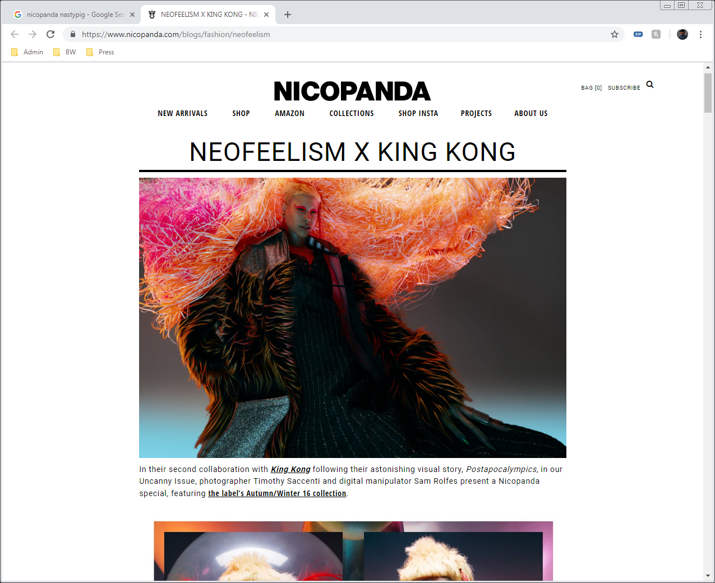Click SUBSCRIBE on the Nicopanda header
The height and width of the screenshot is (583, 715).
624,87
